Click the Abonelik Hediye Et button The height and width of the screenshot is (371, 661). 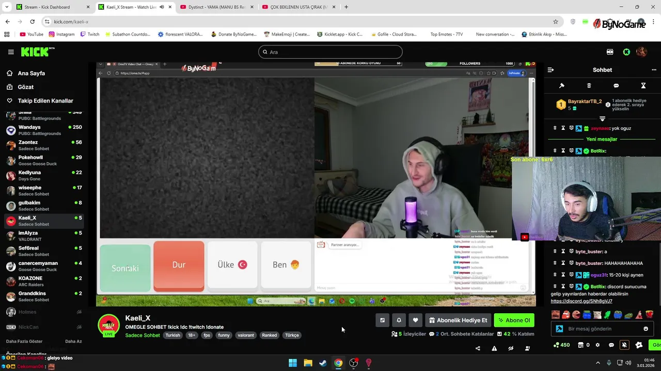tap(458, 321)
